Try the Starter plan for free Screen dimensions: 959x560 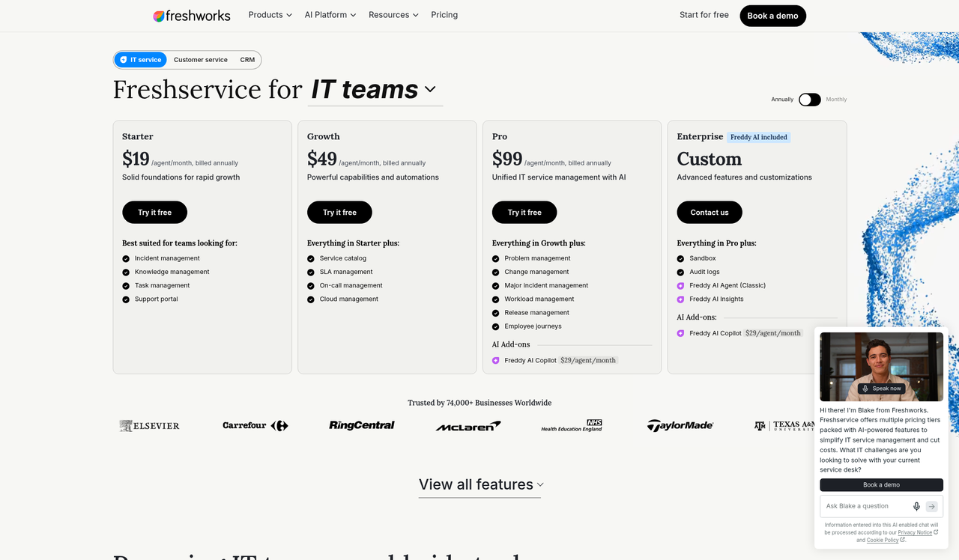[x=155, y=213]
